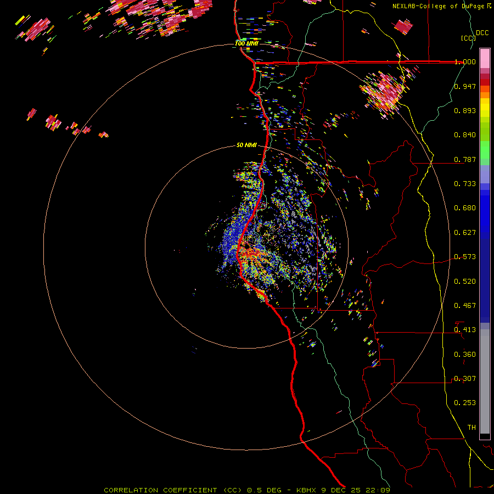The image size is (494, 494).
Task: Click the bright green segment of color bar
Action: coord(485,150)
